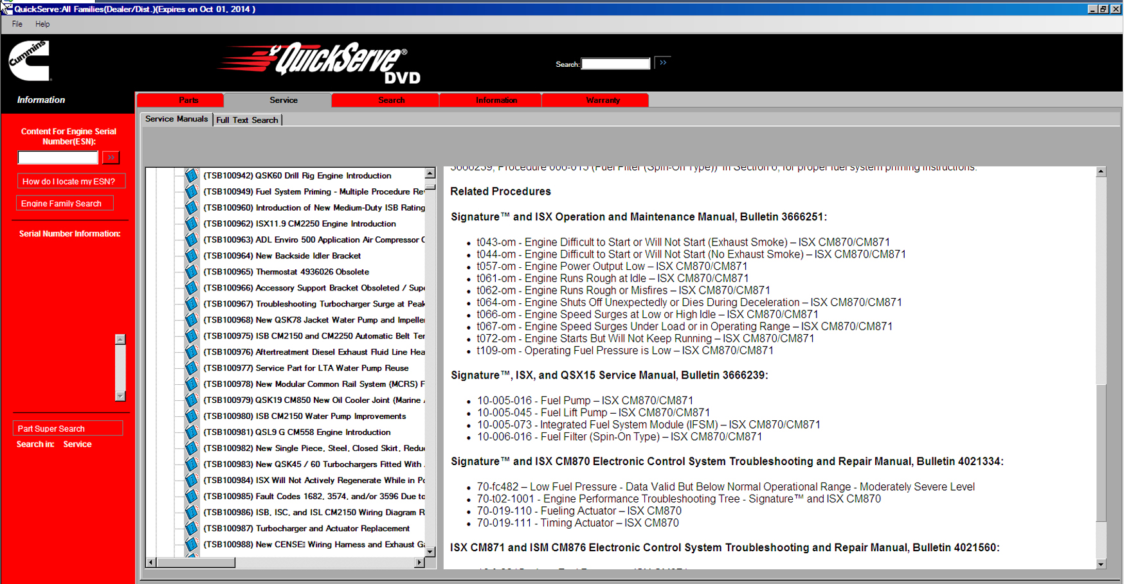
Task: Open the Parts tab
Action: pyautogui.click(x=188, y=100)
